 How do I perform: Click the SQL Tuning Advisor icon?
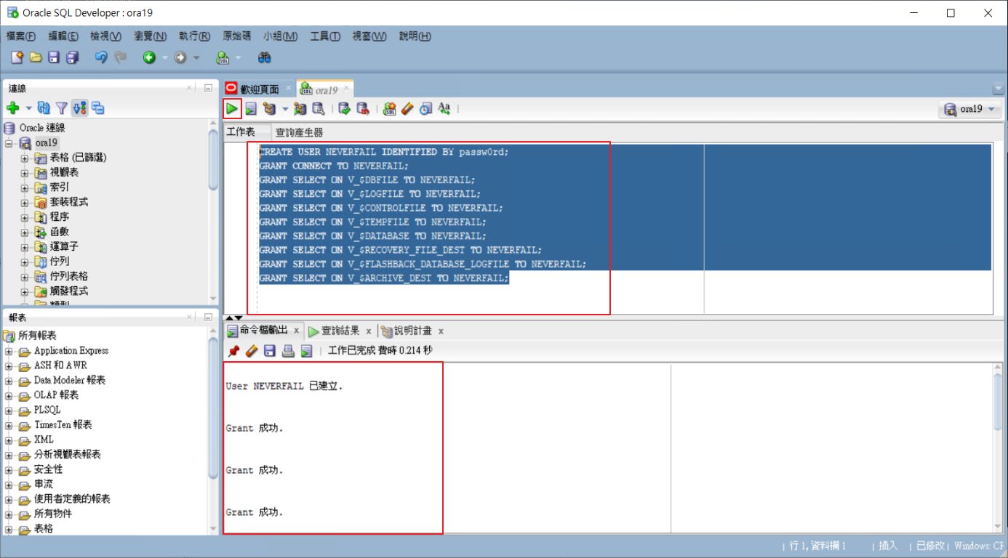point(319,109)
